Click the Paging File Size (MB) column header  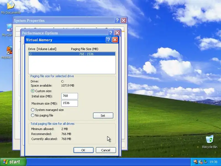pyautogui.click(x=85, y=49)
